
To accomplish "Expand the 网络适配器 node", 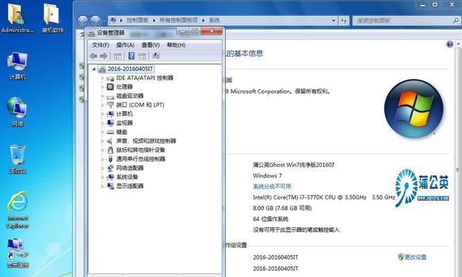I will pos(103,168).
